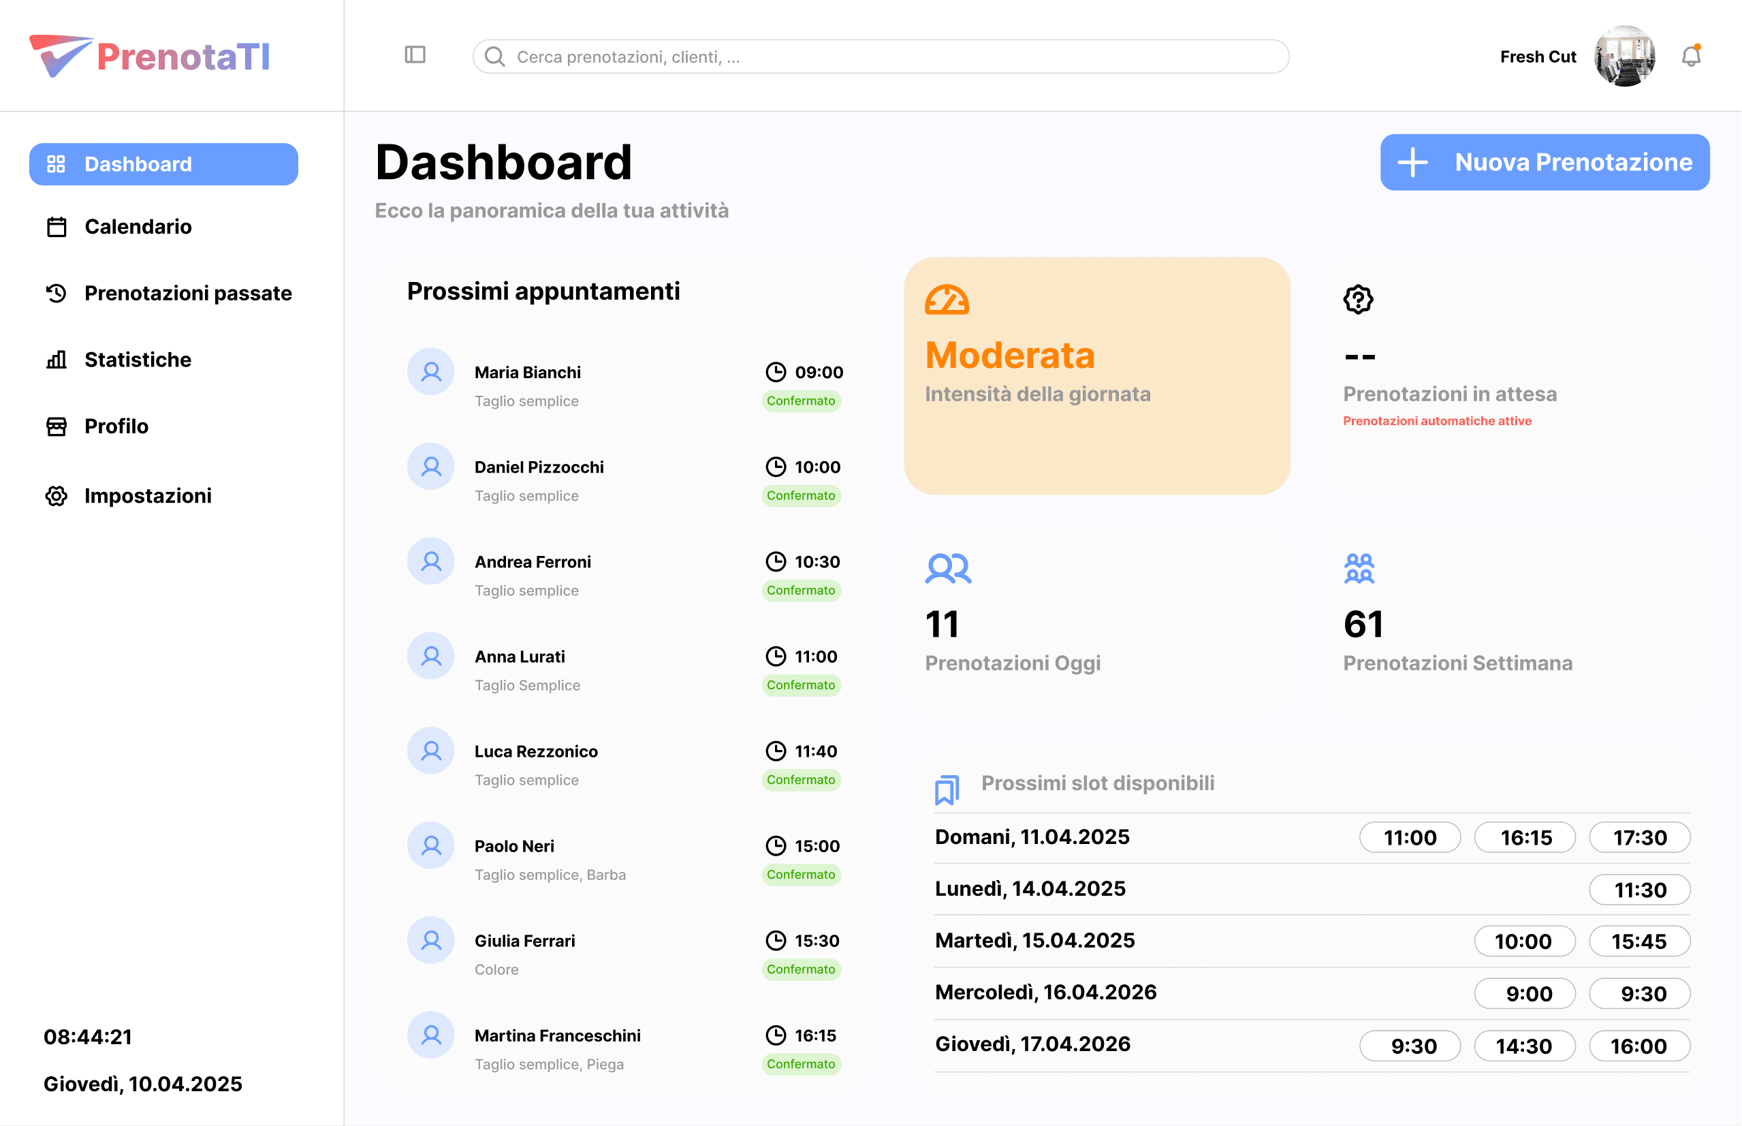Viewport: 1742px width, 1126px height.
Task: Collapse the sidebar with the panel icon
Action: [x=415, y=55]
